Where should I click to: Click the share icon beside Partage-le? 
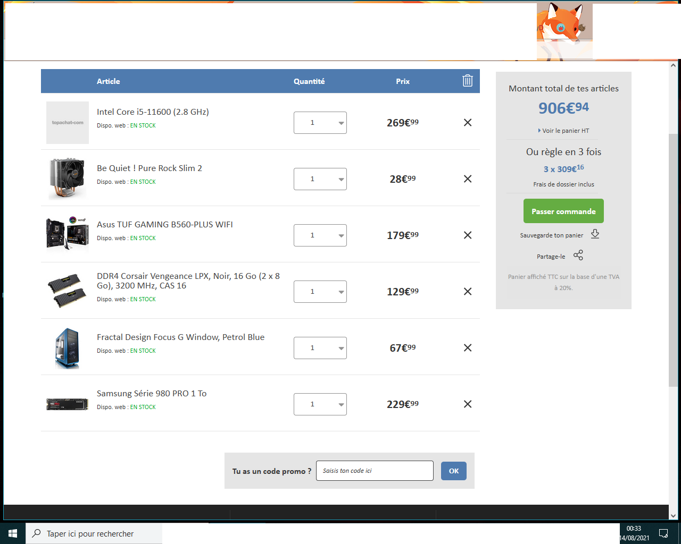point(578,256)
